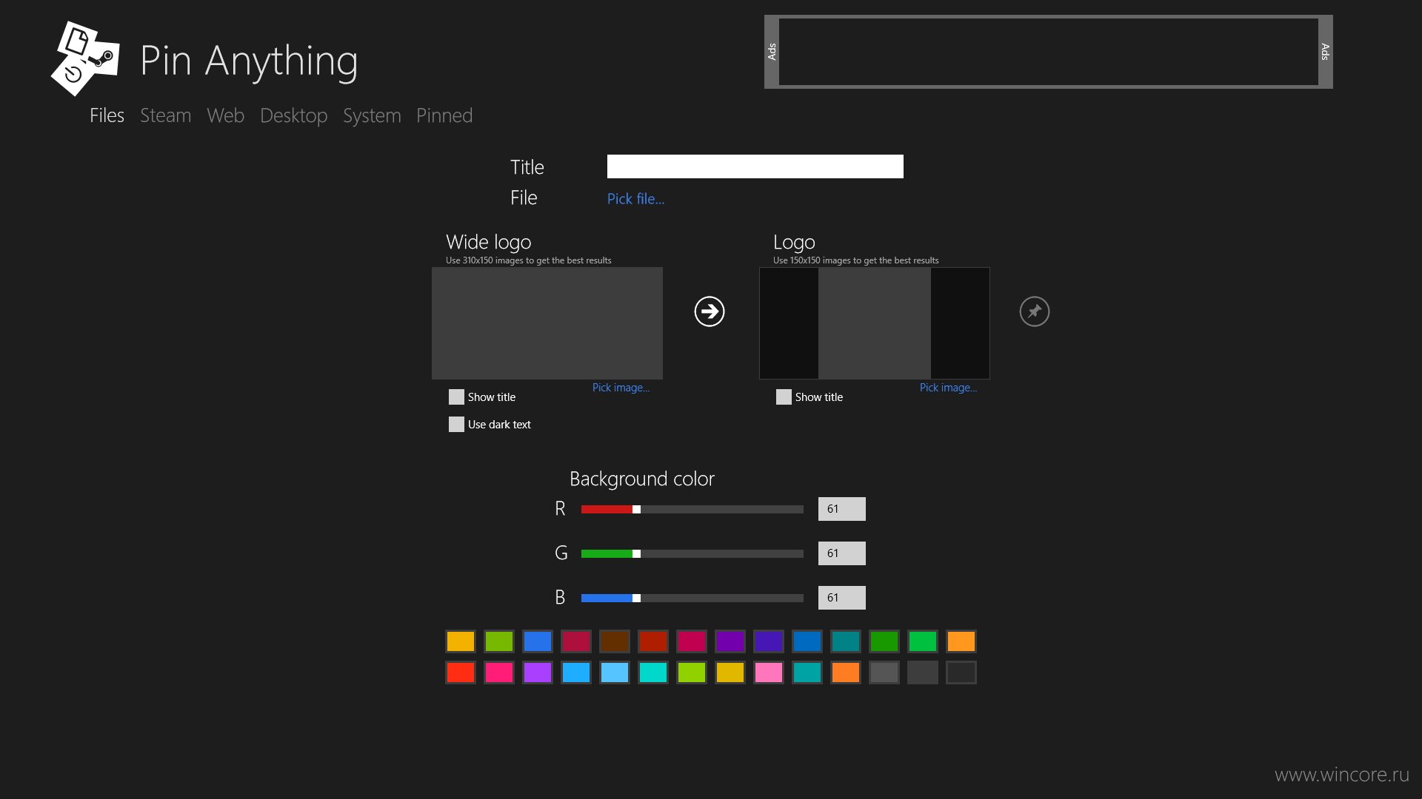Open the System tab

click(x=372, y=116)
